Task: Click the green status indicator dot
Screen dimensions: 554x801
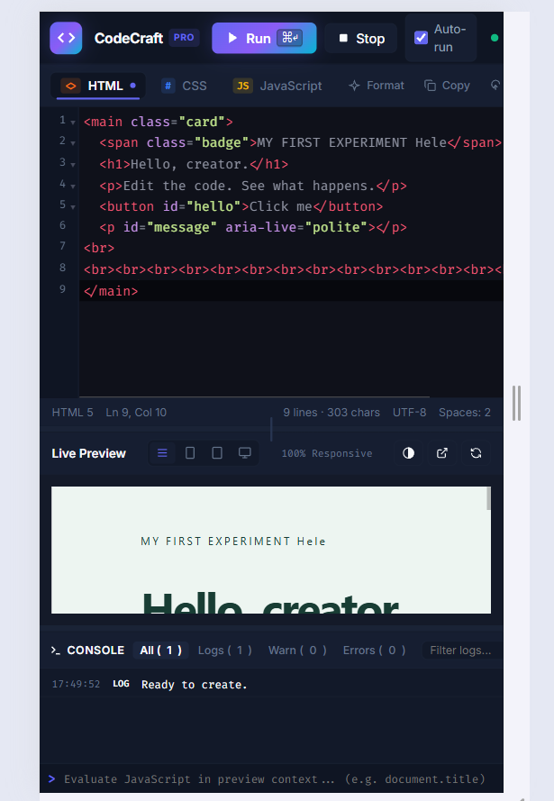Action: (495, 38)
